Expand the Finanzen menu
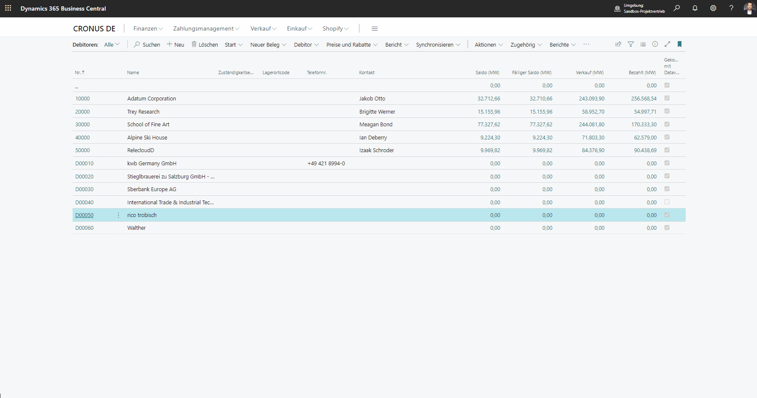Image resolution: width=757 pixels, height=398 pixels. pyautogui.click(x=148, y=28)
